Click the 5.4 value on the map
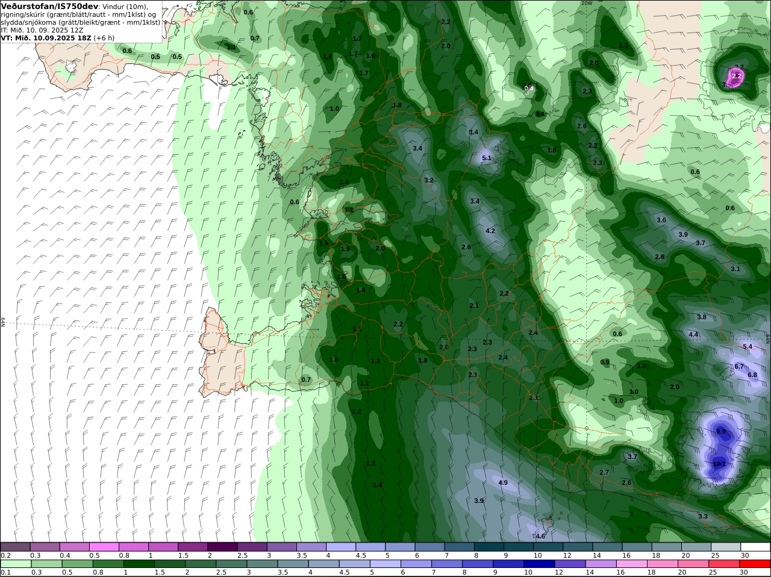771x577 pixels. [748, 346]
